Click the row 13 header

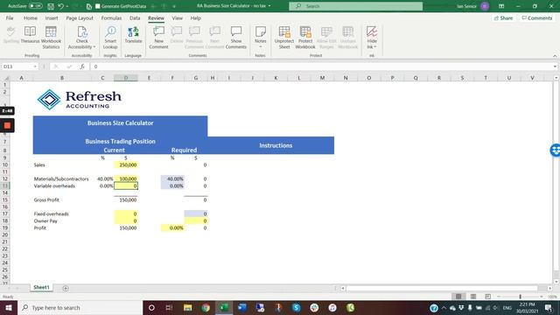point(5,185)
